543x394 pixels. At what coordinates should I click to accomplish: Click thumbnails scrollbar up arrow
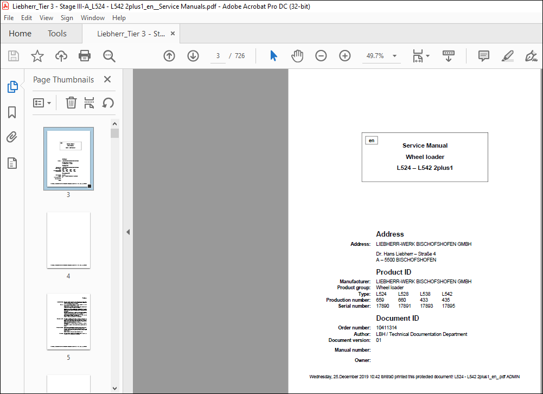[x=114, y=124]
